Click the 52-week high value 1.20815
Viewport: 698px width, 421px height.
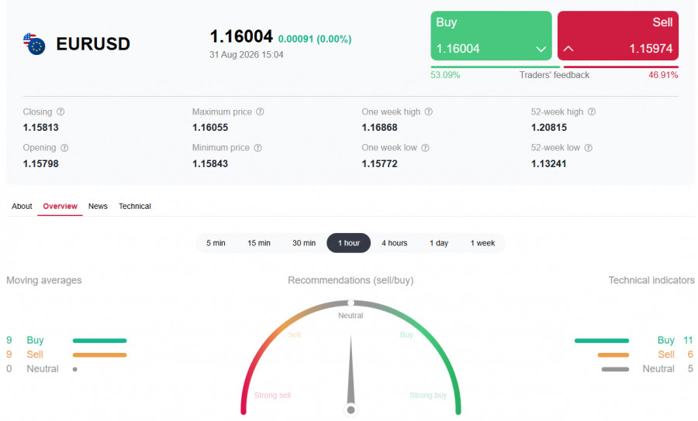[549, 128]
